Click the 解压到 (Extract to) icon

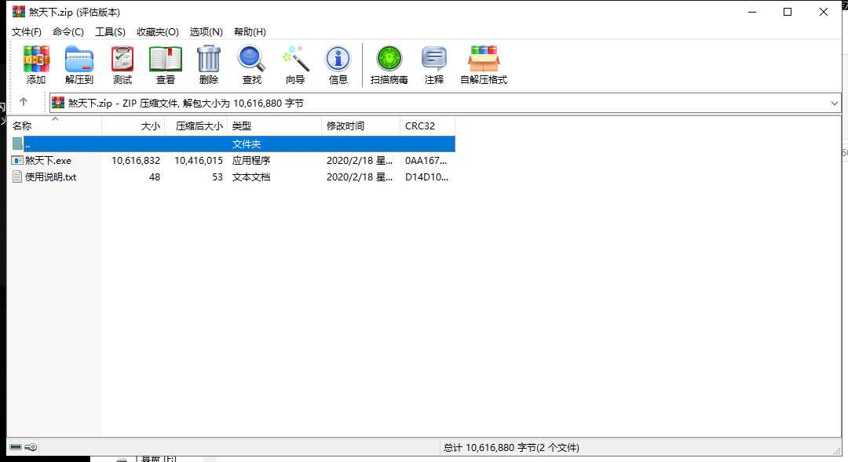point(79,60)
